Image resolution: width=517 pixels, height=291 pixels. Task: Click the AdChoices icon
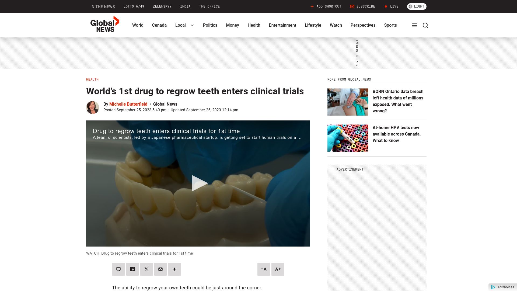493,287
